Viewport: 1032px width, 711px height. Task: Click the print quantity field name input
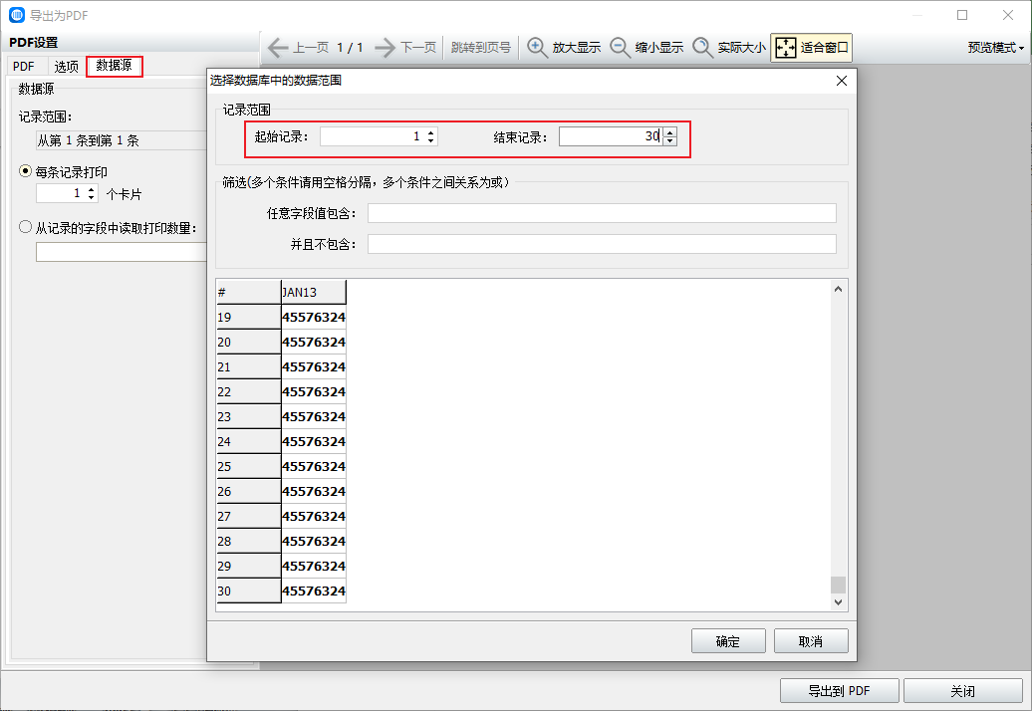coord(122,252)
